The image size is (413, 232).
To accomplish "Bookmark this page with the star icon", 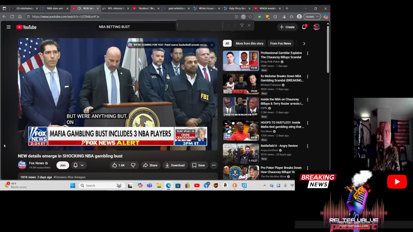I will click(250, 16).
